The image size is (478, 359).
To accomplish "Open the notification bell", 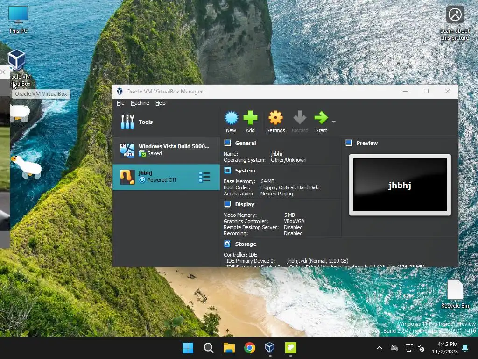I will click(465, 348).
